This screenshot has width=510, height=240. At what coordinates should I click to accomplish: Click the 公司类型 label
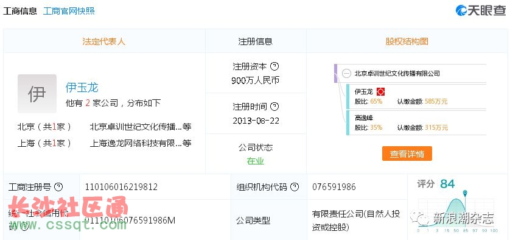pyautogui.click(x=253, y=221)
